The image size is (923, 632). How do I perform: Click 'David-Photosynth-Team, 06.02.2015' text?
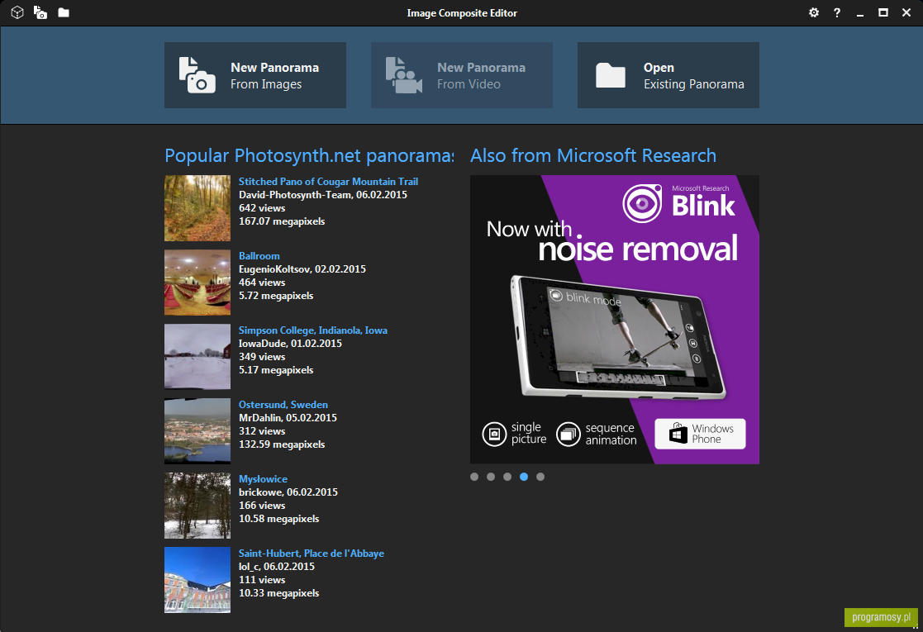323,194
